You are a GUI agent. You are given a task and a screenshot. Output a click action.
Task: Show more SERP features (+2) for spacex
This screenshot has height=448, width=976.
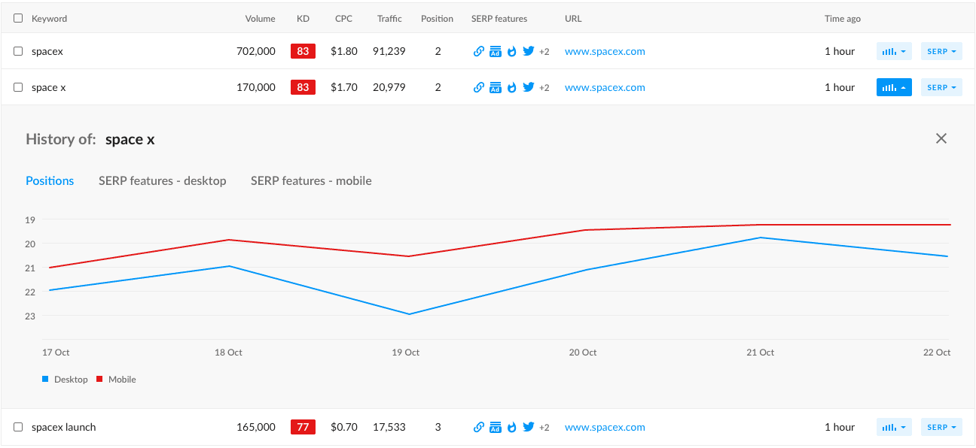click(x=544, y=52)
